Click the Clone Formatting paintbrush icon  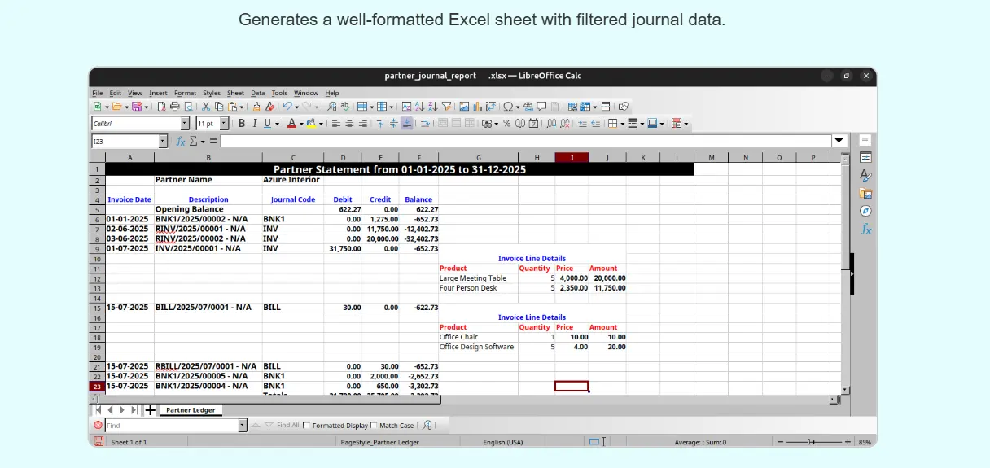(x=256, y=107)
